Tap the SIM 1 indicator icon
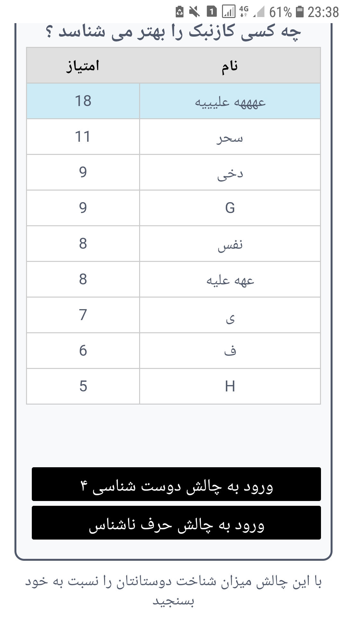 pyautogui.click(x=211, y=12)
